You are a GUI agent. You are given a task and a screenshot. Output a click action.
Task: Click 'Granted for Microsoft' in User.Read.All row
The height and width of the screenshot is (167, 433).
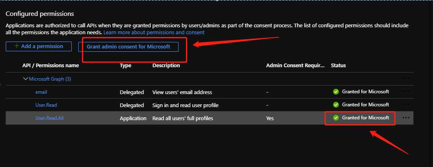click(365, 118)
